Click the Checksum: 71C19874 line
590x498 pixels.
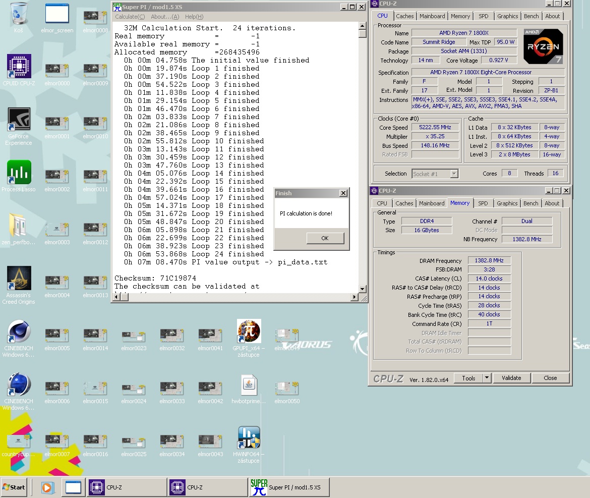155,278
